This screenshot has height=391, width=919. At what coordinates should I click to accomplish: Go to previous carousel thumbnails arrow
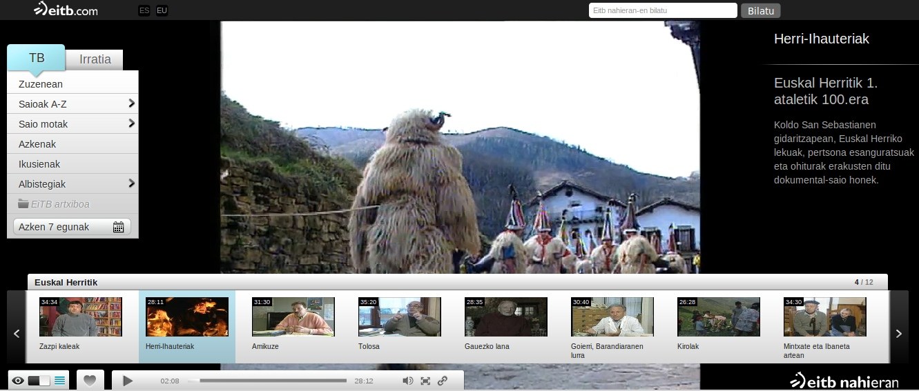pyautogui.click(x=17, y=334)
